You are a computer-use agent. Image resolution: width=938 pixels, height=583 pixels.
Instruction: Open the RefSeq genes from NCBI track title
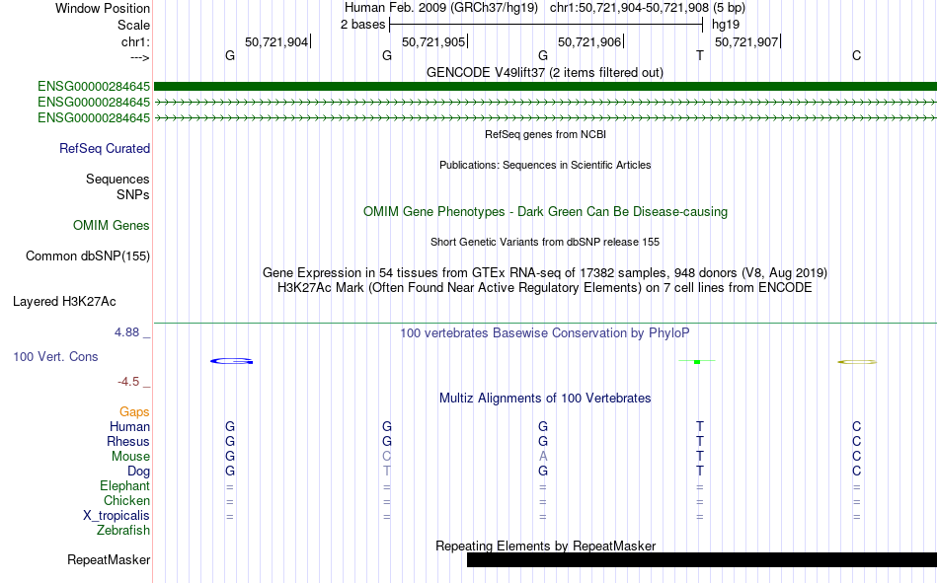[x=545, y=134]
